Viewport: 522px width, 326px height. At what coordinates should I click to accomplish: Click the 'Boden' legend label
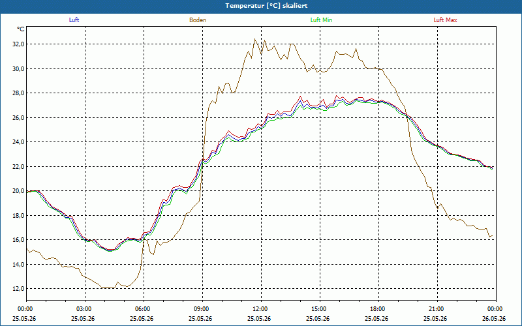point(198,20)
